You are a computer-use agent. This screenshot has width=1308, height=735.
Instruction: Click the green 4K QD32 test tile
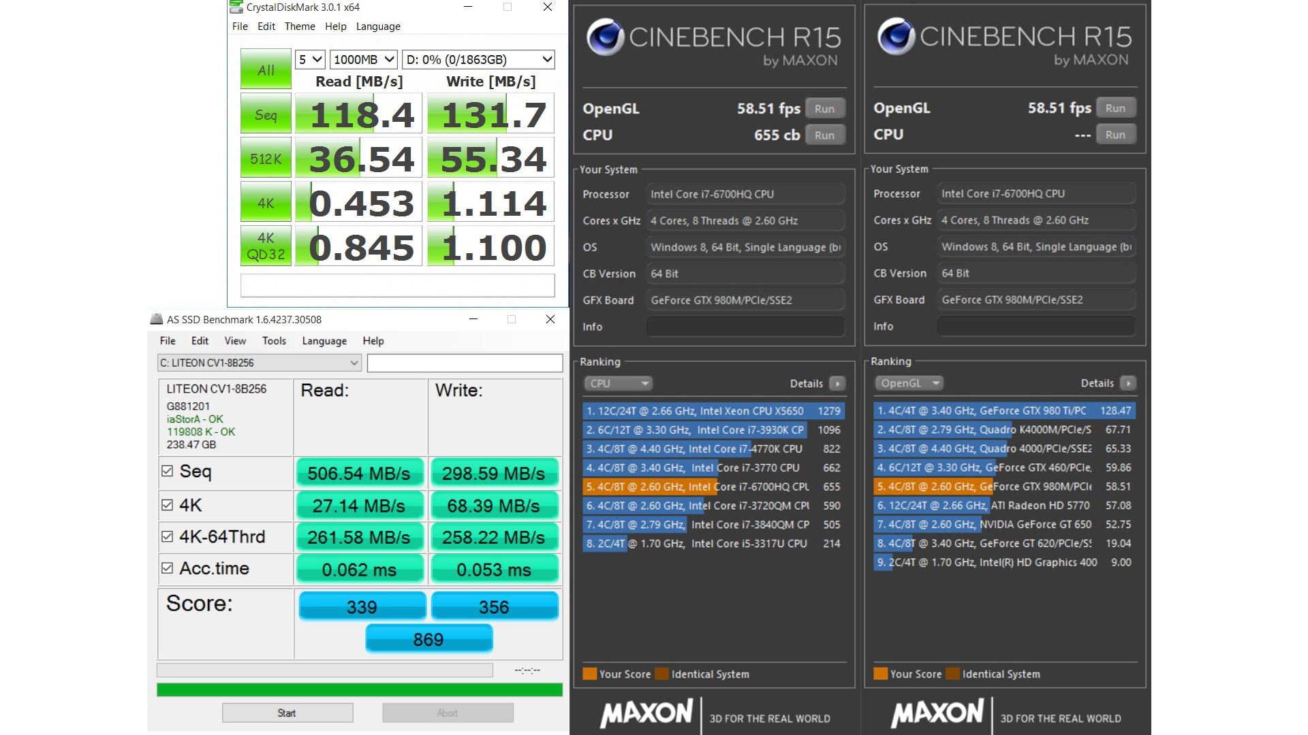(266, 246)
